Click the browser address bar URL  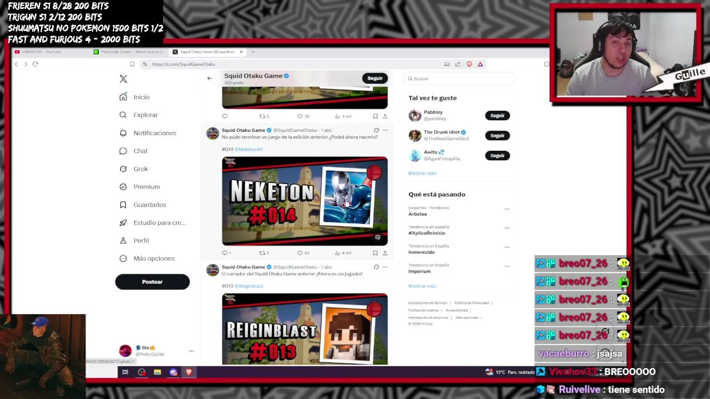(x=184, y=64)
